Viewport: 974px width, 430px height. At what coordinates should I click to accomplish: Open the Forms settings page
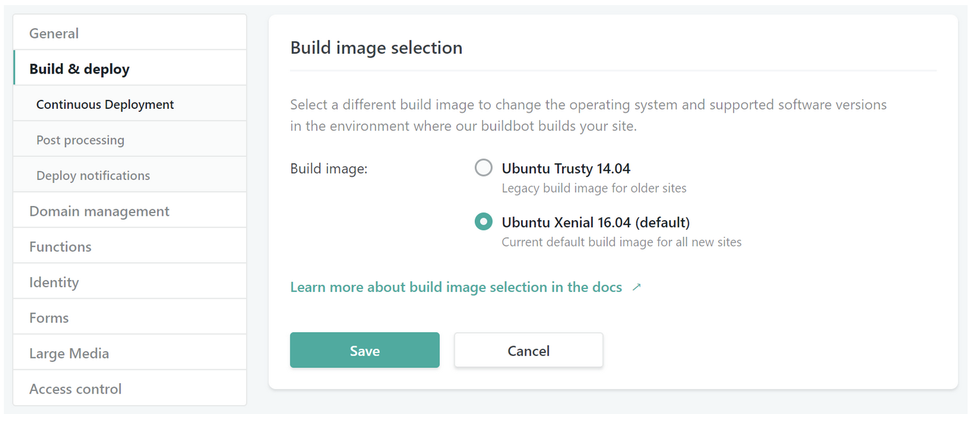(x=49, y=317)
